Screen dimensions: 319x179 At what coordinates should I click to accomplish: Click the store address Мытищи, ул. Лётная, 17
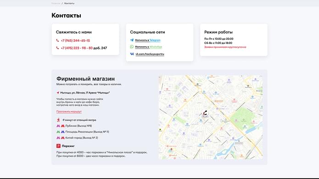coord(85,93)
